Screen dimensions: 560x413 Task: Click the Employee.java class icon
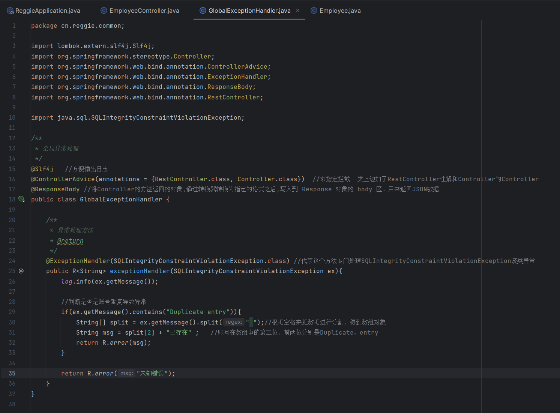tap(314, 11)
